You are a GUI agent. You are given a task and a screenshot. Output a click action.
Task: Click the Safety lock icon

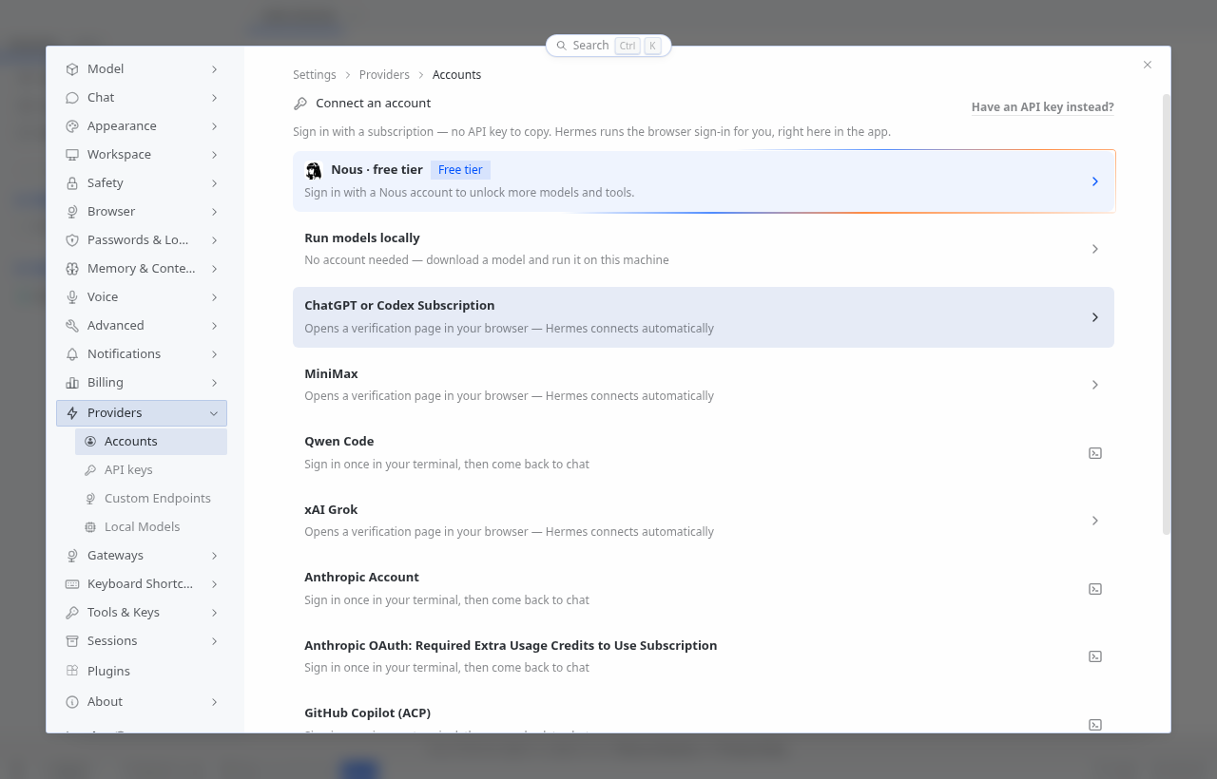click(x=72, y=183)
